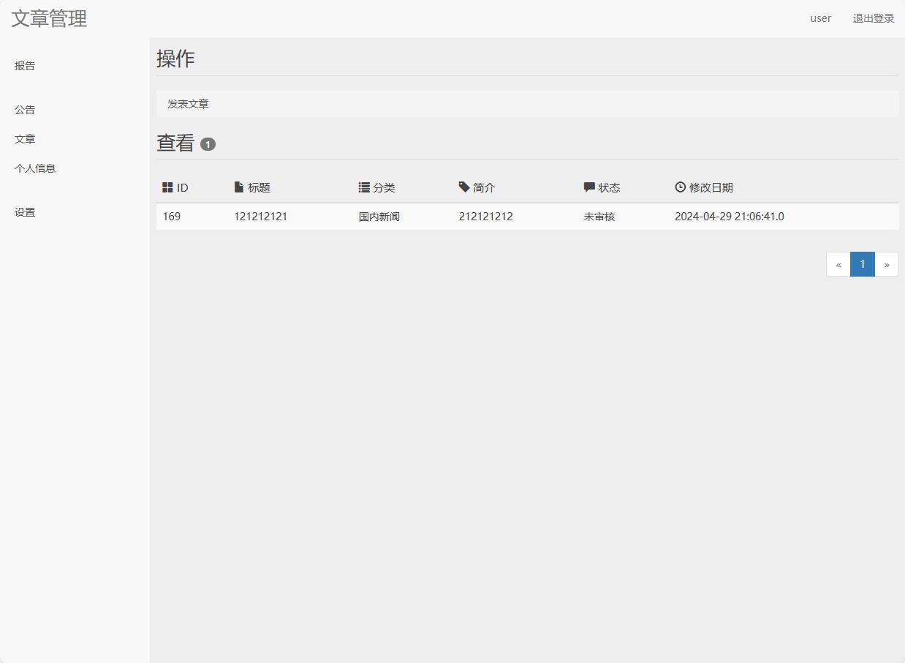Click the previous-page « pagination arrow
This screenshot has width=905, height=663.
(x=838, y=264)
